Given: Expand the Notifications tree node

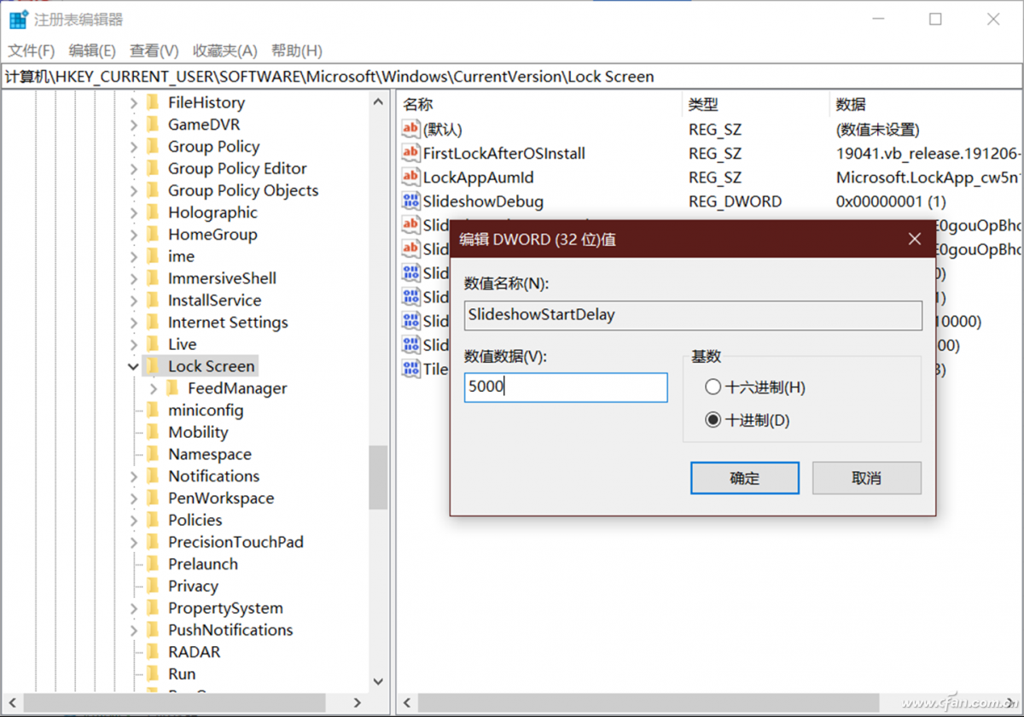Looking at the screenshot, I should click(133, 476).
